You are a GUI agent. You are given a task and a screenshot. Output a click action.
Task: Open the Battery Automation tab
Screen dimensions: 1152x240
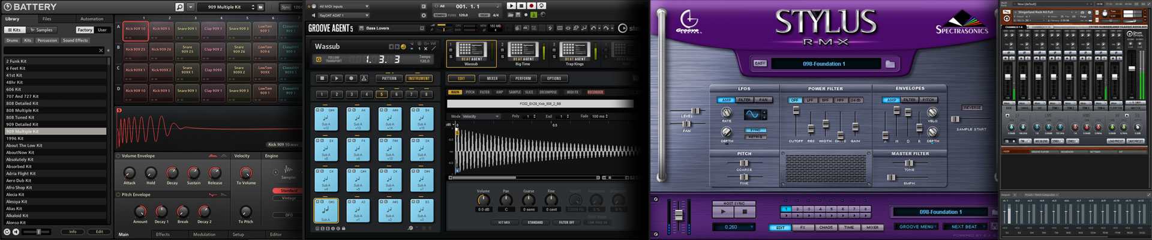point(92,19)
